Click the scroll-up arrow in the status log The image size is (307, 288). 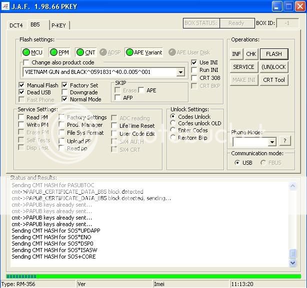[293, 186]
